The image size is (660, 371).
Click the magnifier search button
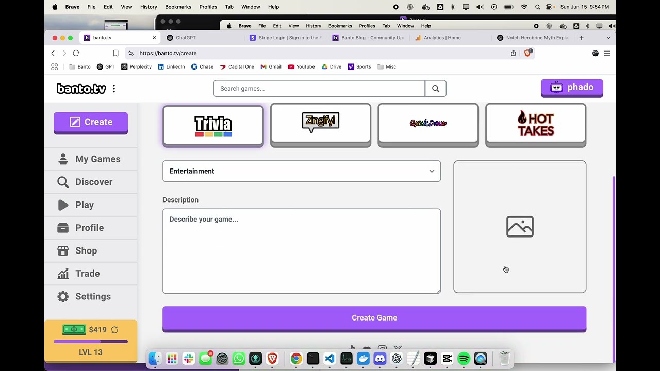[436, 89]
